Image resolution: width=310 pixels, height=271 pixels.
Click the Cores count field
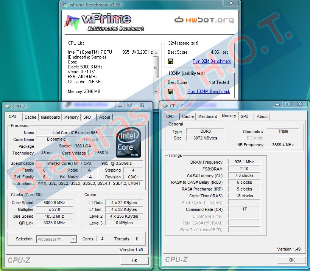tap(102, 239)
